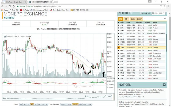The width and height of the screenshot is (171, 107).
Task: Toggle the star for DCR Decred
Action: click(119, 51)
